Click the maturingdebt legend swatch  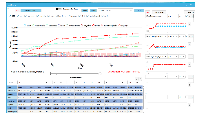point(102,25)
